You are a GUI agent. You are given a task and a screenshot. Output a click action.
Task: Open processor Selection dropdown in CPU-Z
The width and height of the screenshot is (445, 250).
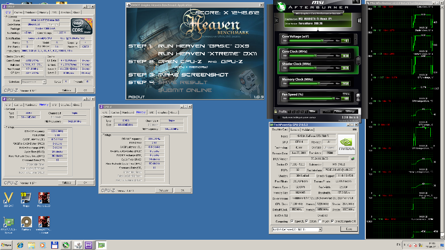(44, 82)
